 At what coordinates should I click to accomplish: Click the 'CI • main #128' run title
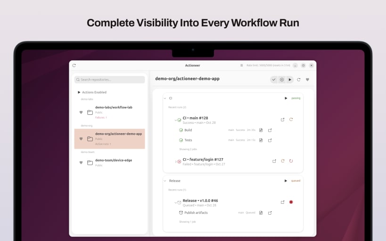tap(195, 118)
